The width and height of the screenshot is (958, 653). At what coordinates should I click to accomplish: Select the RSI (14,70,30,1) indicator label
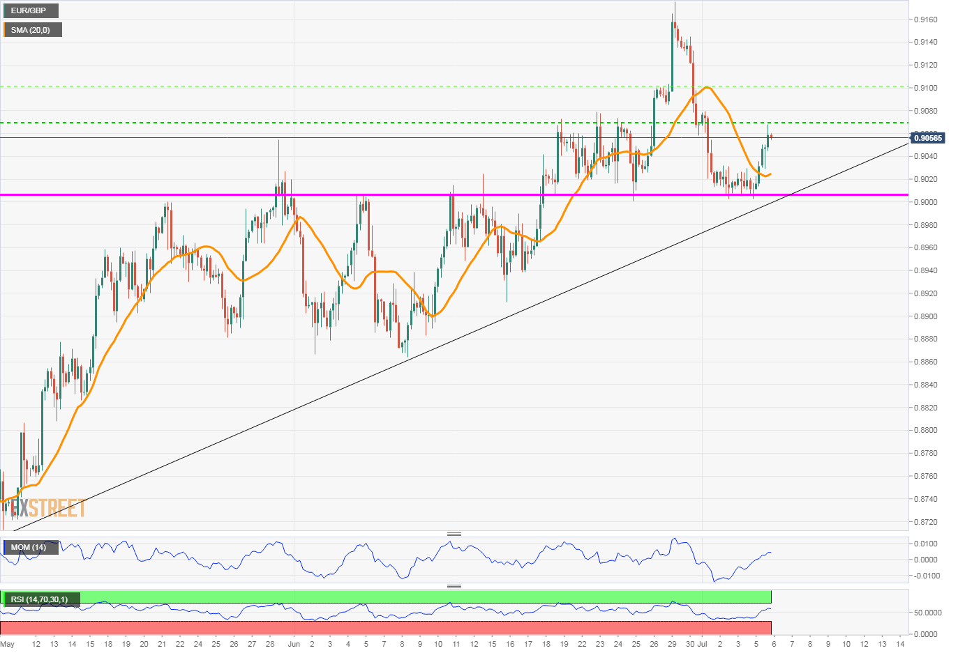tap(41, 599)
